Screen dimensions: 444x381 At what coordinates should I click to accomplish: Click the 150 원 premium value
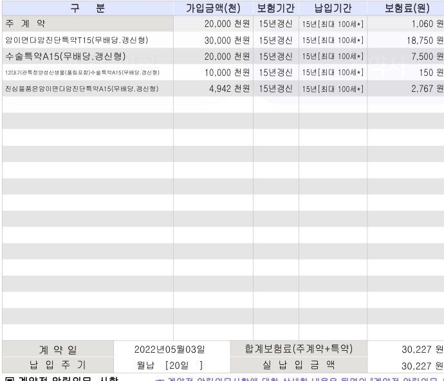[x=432, y=73]
